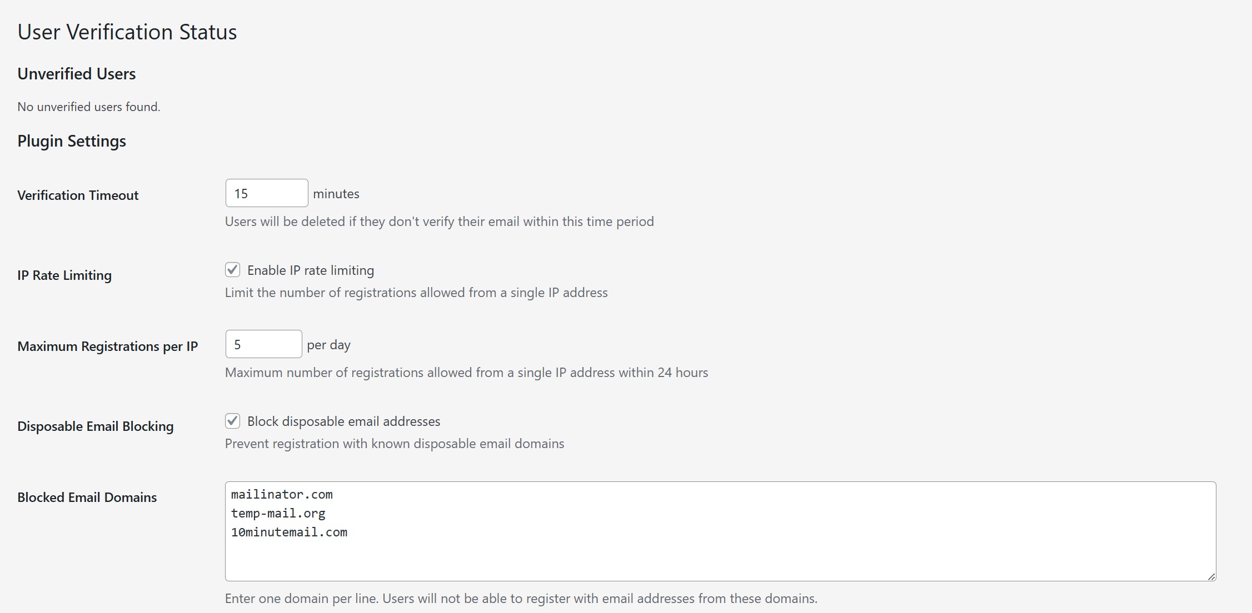Focus the Maximum Registrations per IP field
1252x613 pixels.
[x=264, y=344]
